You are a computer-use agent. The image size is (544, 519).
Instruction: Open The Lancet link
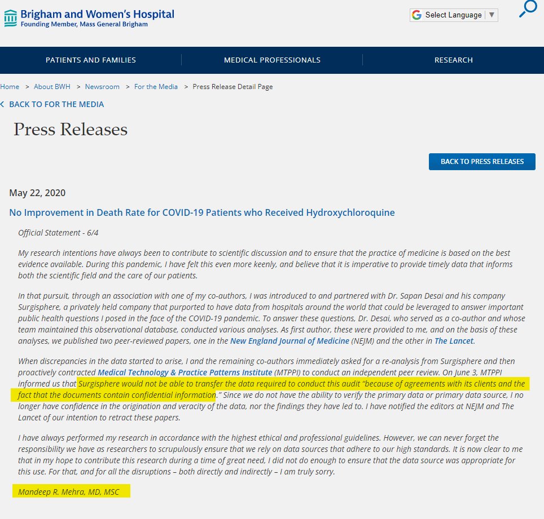click(454, 341)
